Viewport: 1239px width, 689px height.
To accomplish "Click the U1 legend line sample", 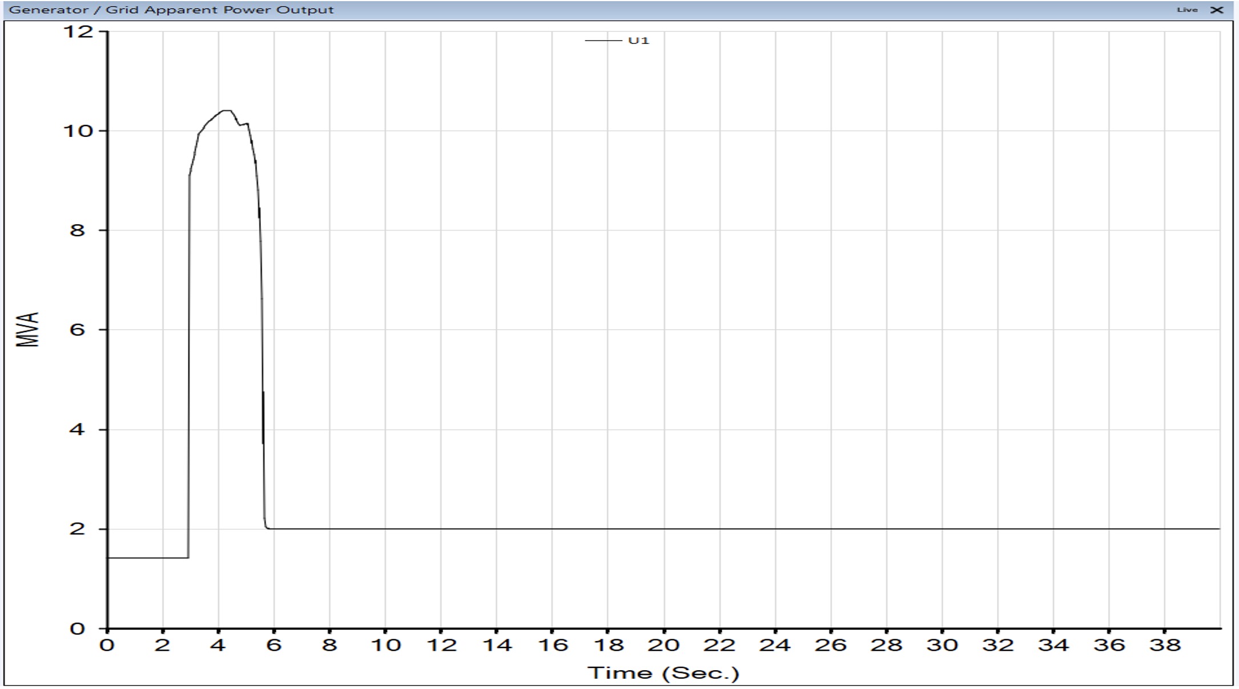I will [603, 40].
